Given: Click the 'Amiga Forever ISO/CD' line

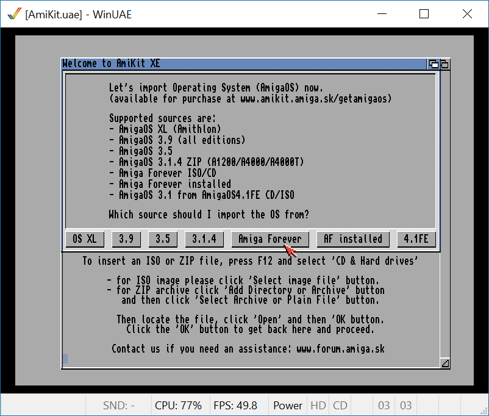Looking at the screenshot, I should [163, 173].
